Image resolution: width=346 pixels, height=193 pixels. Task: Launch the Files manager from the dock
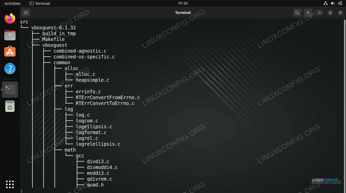pos(10,35)
